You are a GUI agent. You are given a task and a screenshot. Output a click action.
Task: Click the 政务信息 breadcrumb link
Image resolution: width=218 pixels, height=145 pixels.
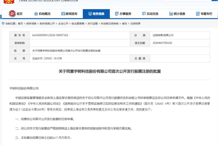[31, 24]
